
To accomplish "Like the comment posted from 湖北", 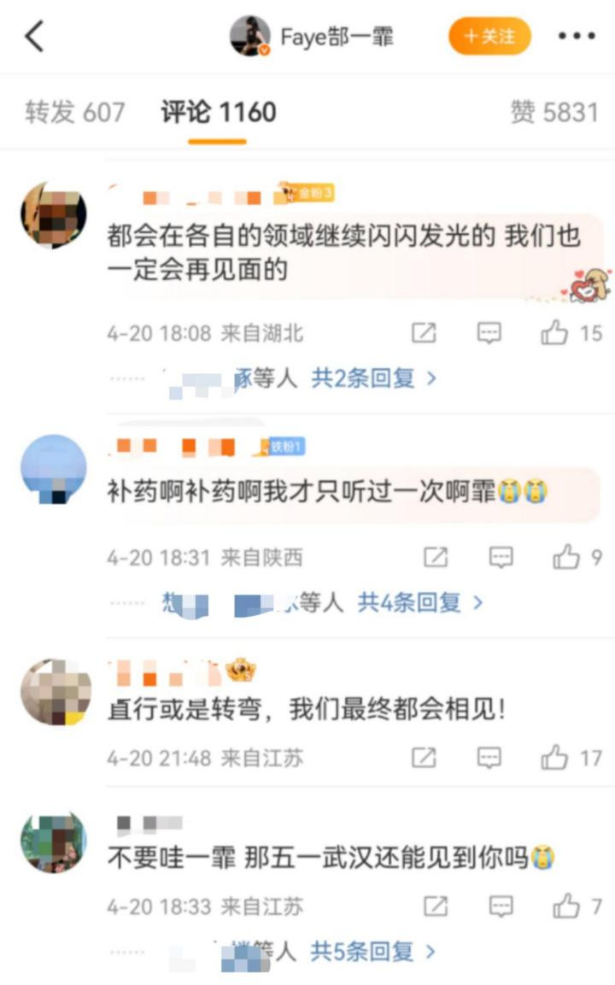I will tap(554, 333).
